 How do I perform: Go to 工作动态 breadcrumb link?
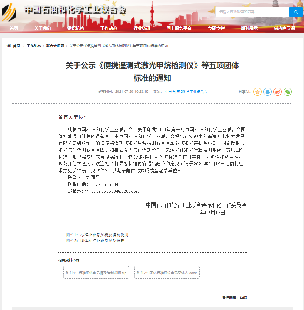pyautogui.click(x=34, y=46)
